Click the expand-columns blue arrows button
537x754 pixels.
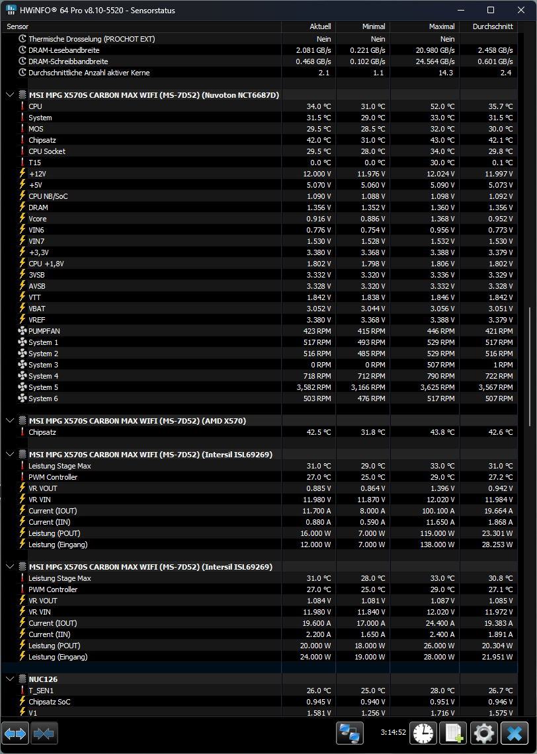15,734
